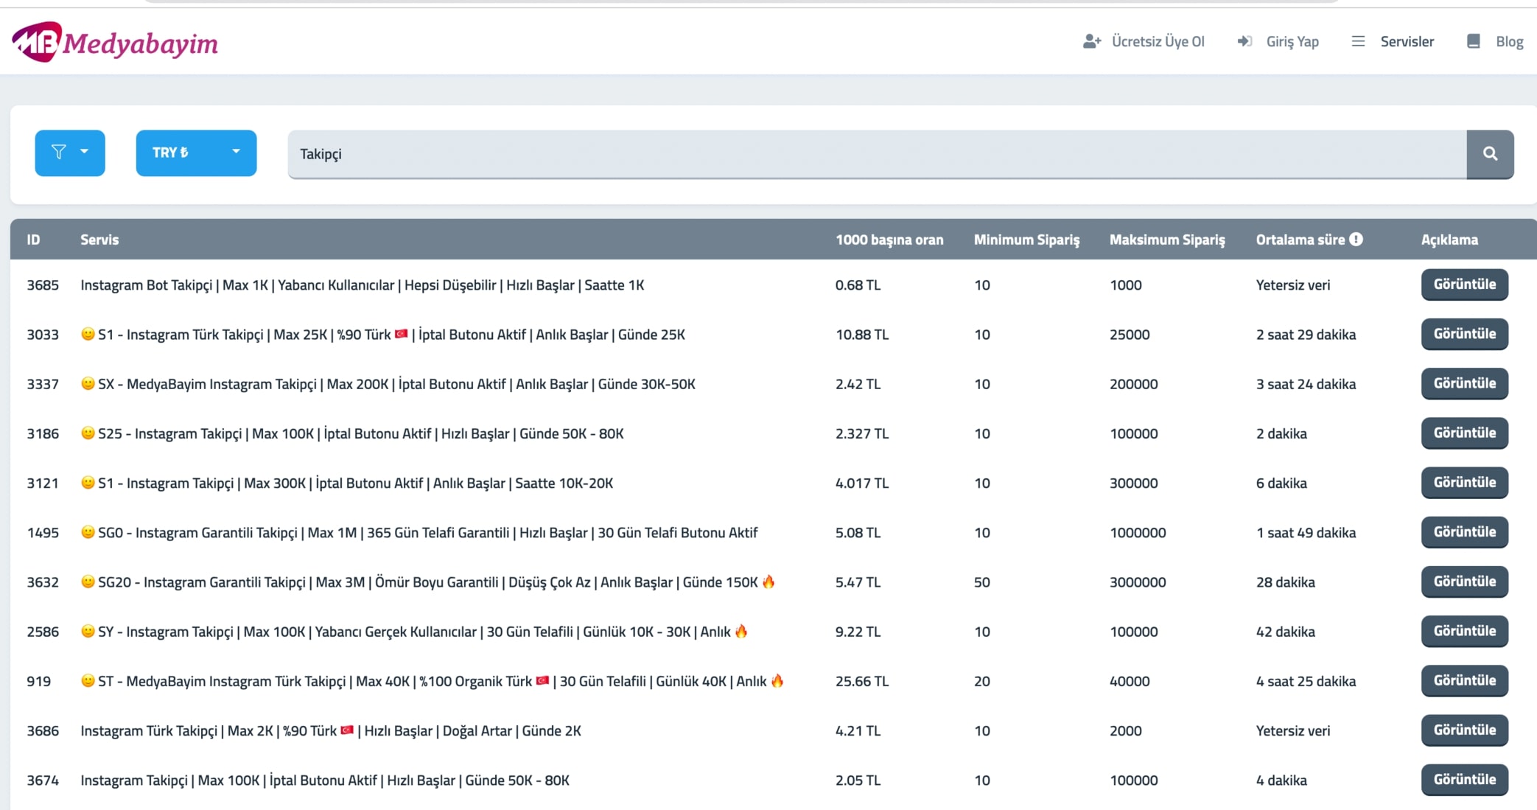Click Görüntüle for service 3186
Viewport: 1537px width, 810px height.
coord(1464,433)
